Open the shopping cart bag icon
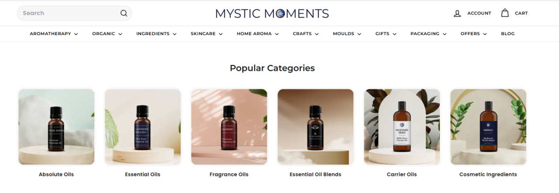Screen dimensions: 559x193 [x=505, y=13]
